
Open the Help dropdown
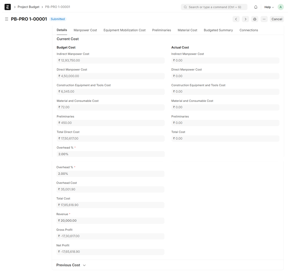[269, 7]
